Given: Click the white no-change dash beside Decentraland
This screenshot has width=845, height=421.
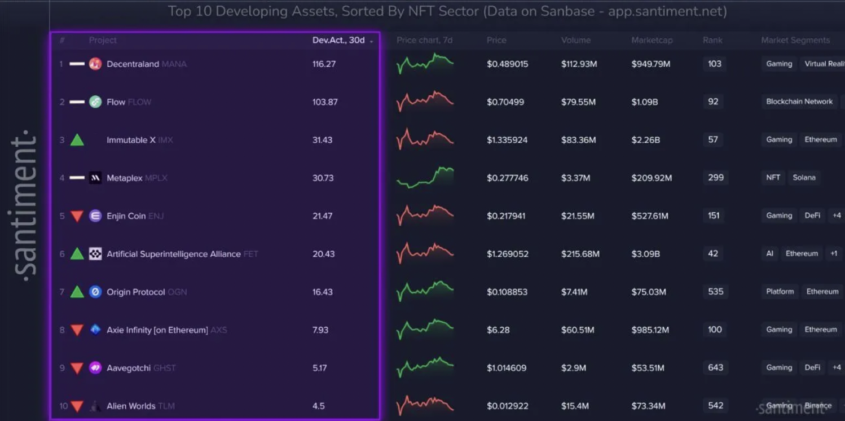Looking at the screenshot, I should click(x=77, y=64).
